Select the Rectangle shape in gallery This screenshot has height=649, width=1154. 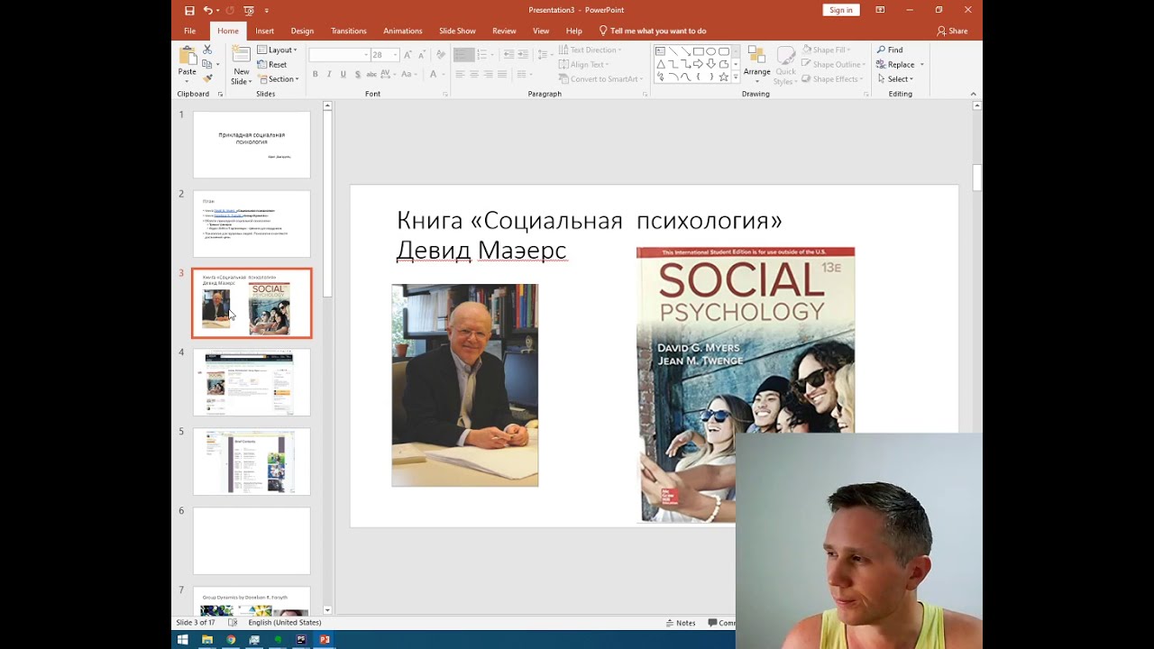(x=698, y=51)
